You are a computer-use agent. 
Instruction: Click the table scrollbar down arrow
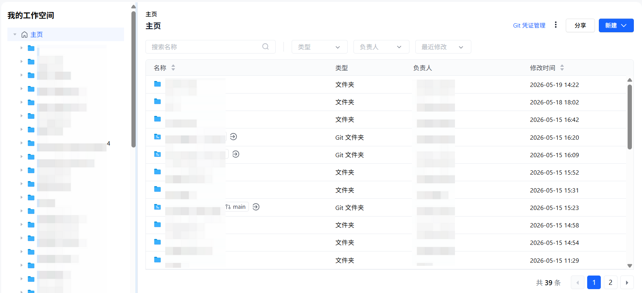pyautogui.click(x=630, y=266)
